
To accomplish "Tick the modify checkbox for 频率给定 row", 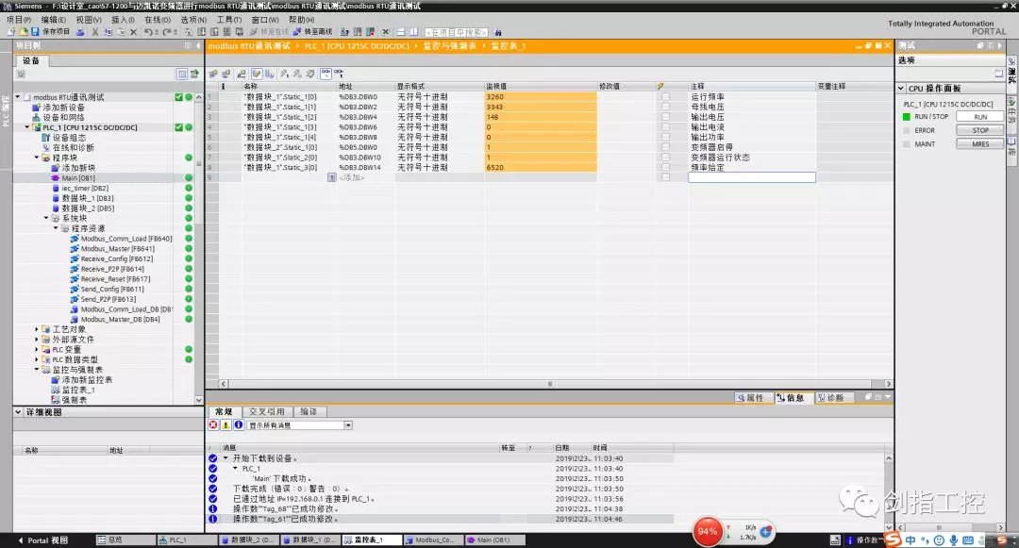I will tap(665, 167).
